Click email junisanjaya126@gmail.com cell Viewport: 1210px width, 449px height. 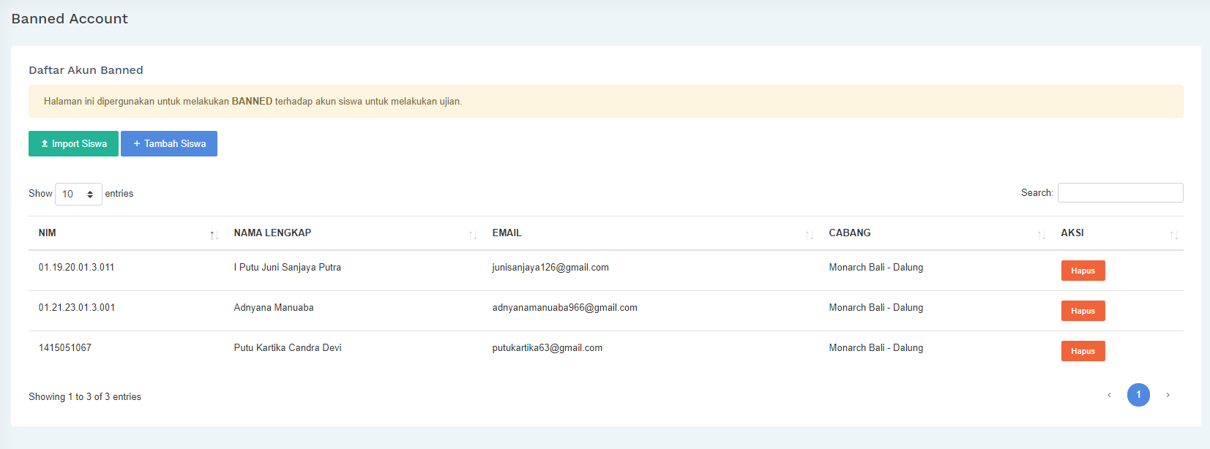click(550, 268)
